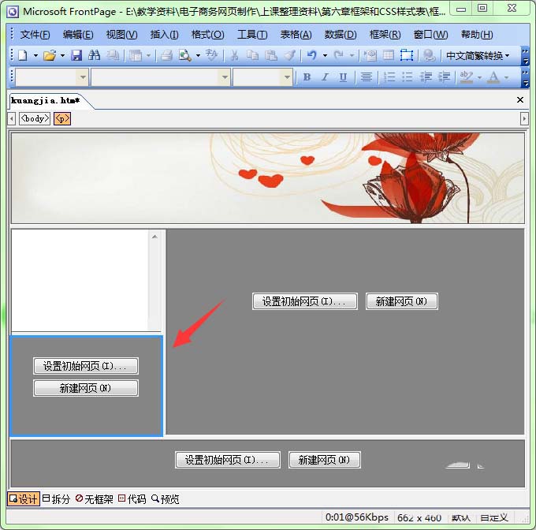Undo the last action

tap(311, 55)
